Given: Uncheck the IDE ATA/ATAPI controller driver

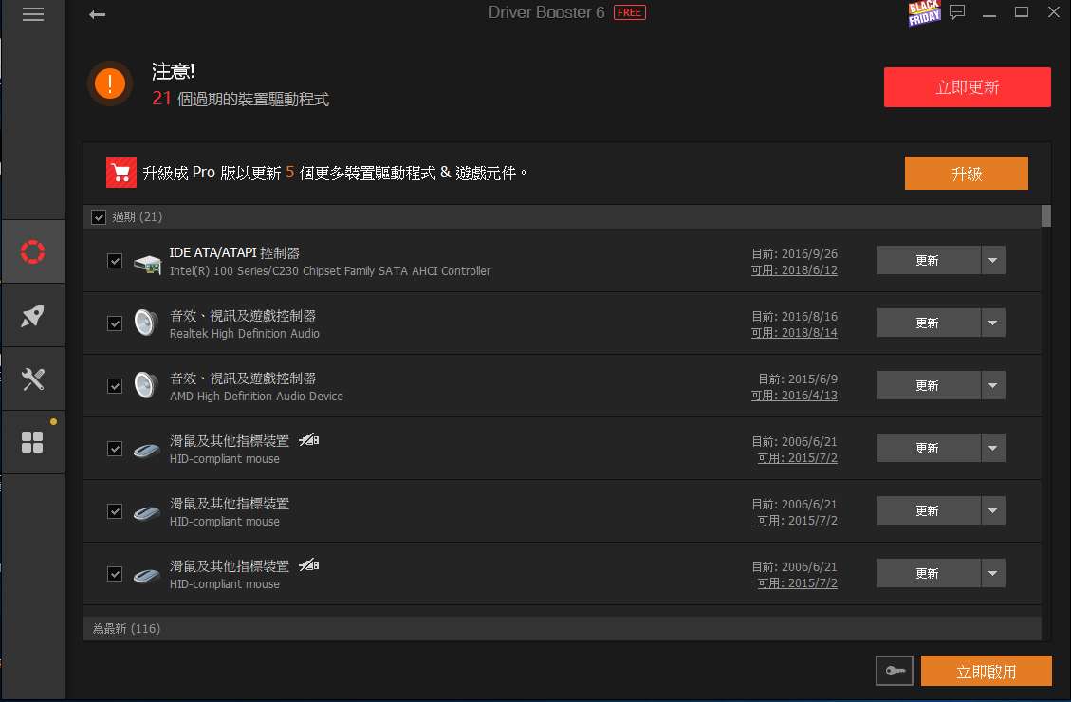Looking at the screenshot, I should 115,260.
